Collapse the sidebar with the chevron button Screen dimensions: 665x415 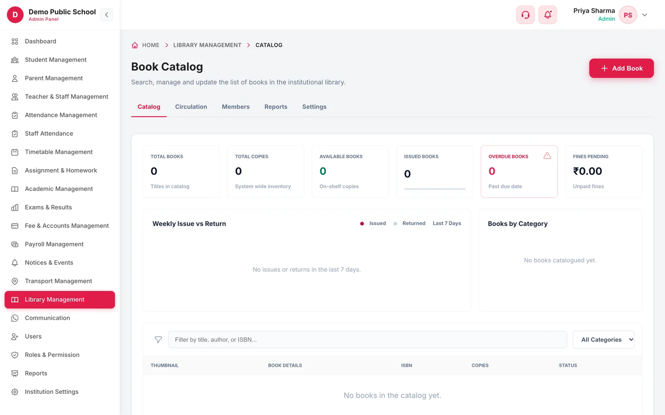106,15
